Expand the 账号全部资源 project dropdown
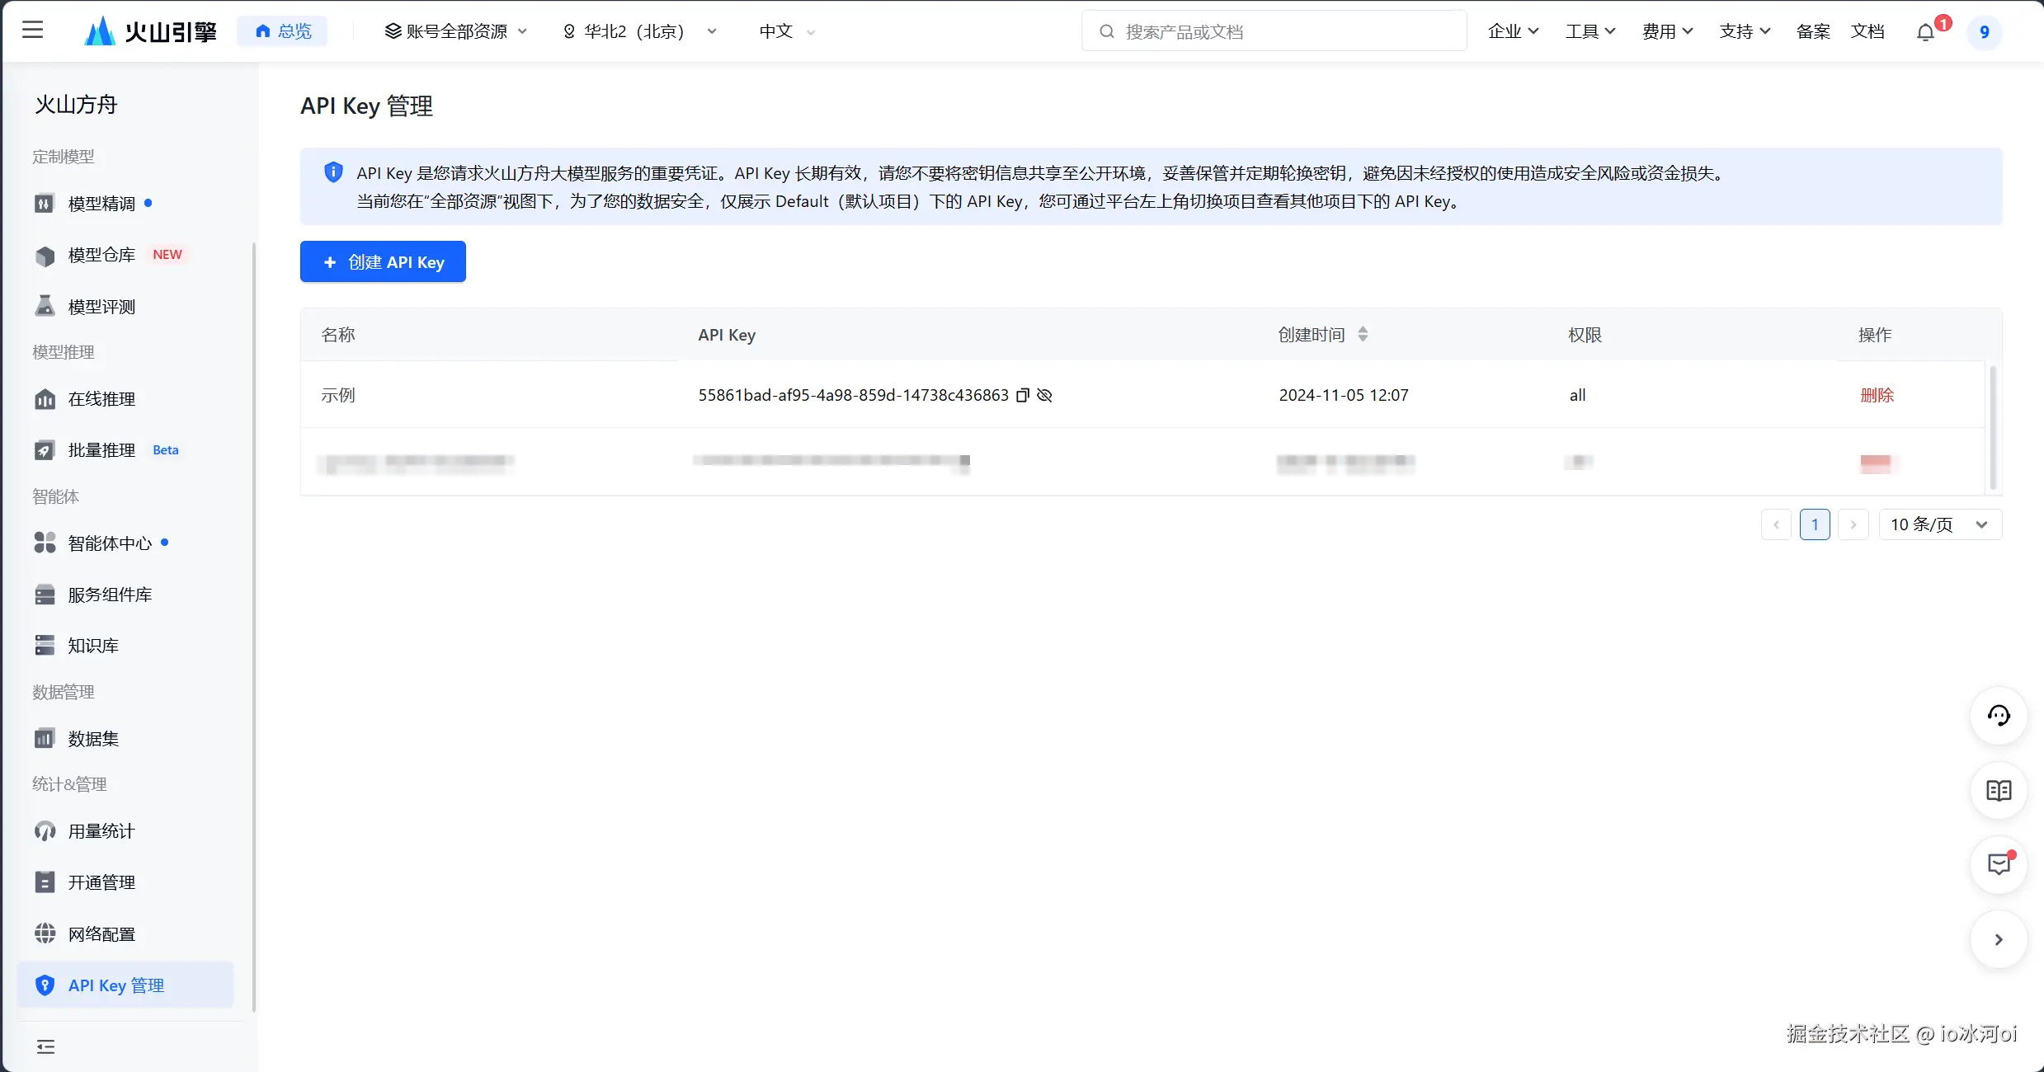The width and height of the screenshot is (2044, 1072). (455, 31)
